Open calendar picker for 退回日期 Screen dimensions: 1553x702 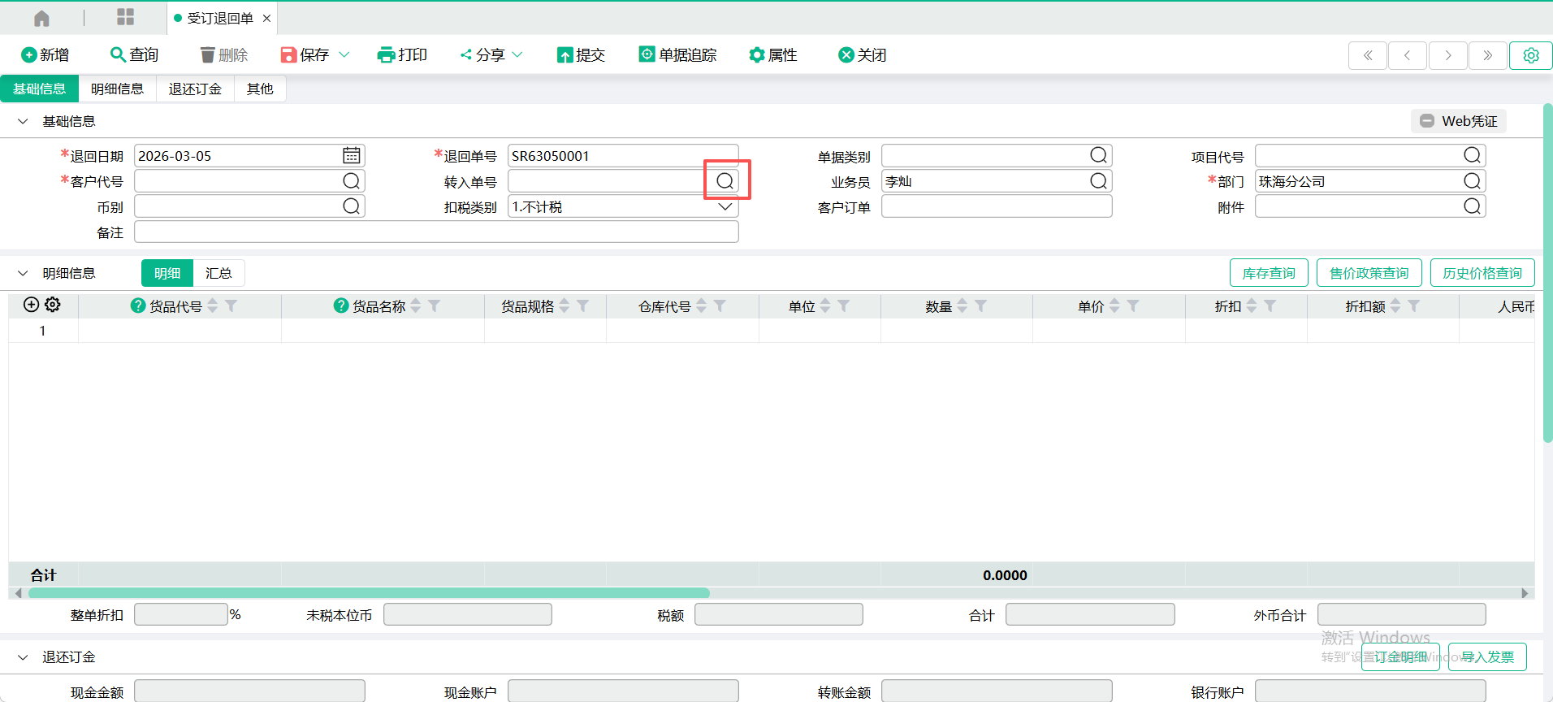coord(351,156)
